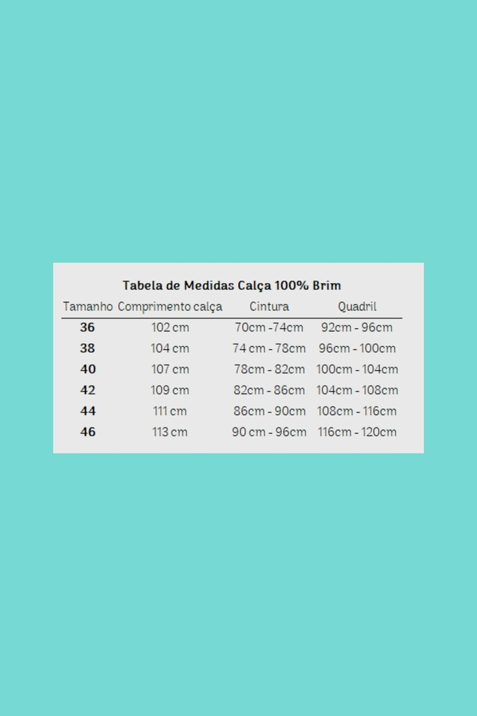This screenshot has height=716, width=477.
Task: Click the 108cm - 116cm hip cell
Action: 357,411
